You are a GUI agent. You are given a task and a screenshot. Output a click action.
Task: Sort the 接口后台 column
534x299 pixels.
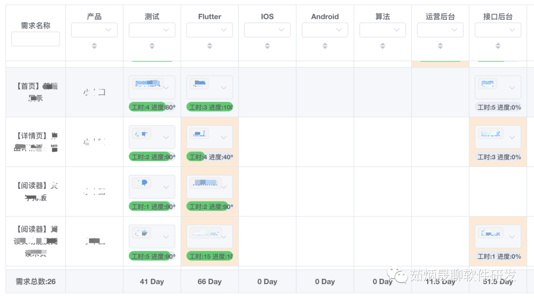pos(498,46)
